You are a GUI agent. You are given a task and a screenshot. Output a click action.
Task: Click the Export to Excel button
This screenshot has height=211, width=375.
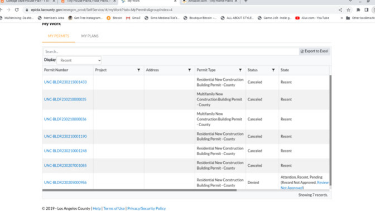coord(315,51)
